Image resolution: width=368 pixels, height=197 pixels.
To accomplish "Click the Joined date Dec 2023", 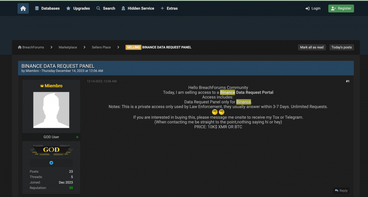I will [x=66, y=182].
